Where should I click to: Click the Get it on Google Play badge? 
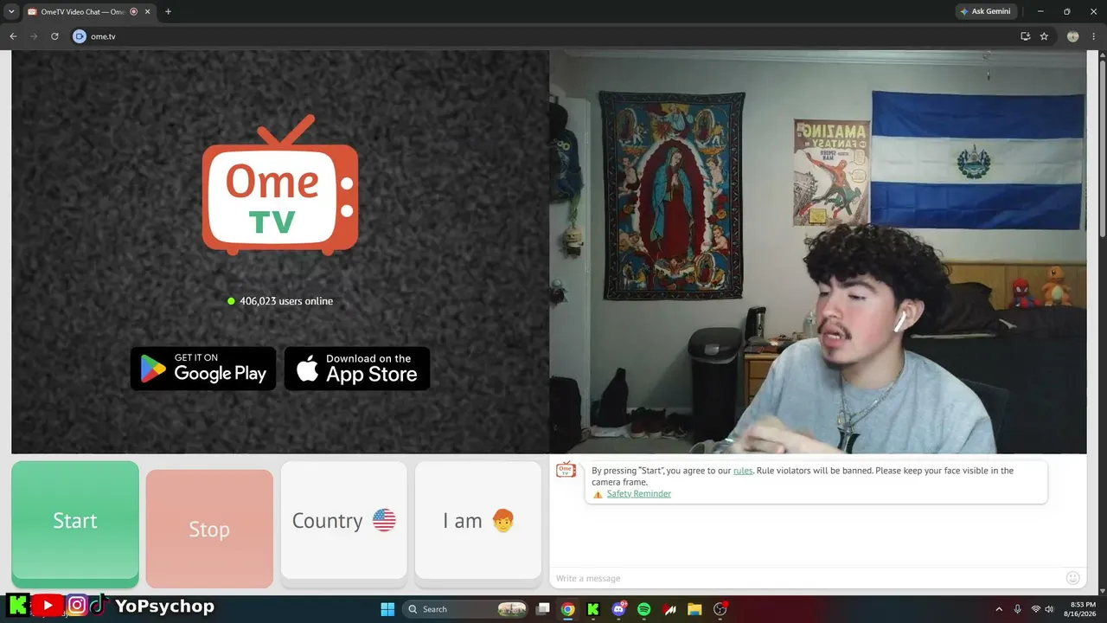(203, 369)
